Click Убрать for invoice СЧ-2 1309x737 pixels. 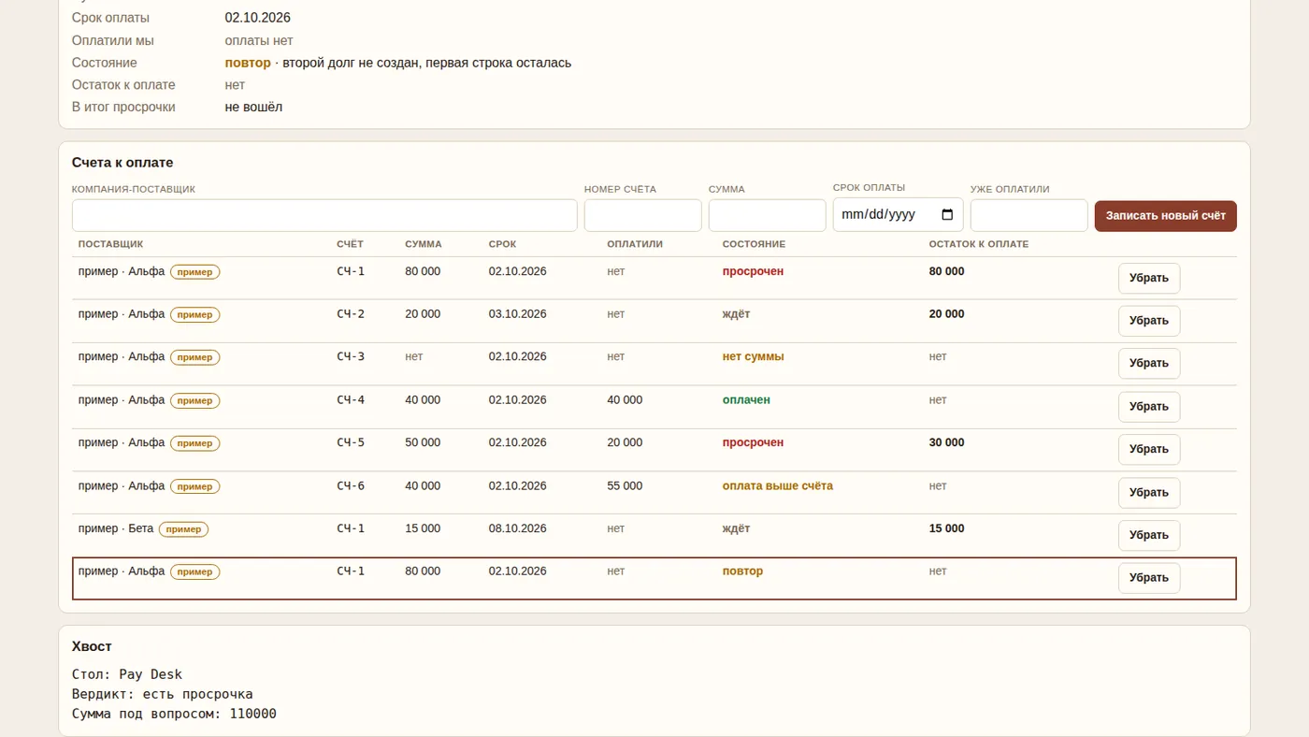click(1149, 321)
